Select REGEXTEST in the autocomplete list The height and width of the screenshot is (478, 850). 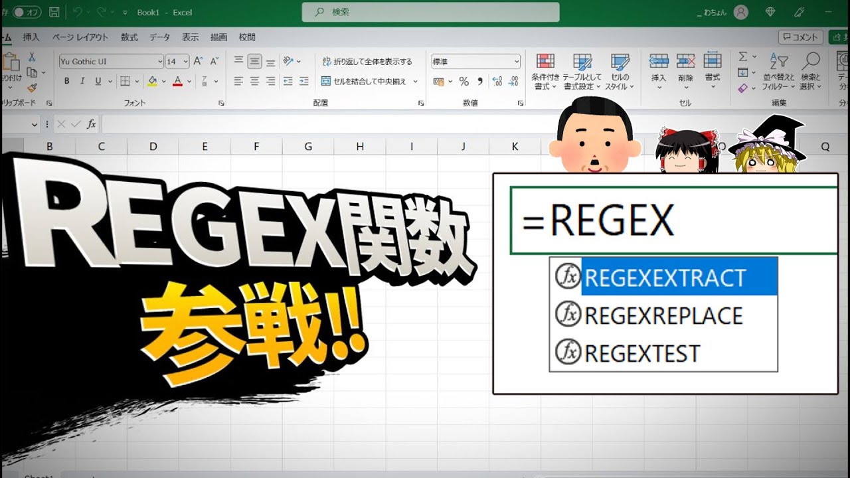(x=664, y=353)
